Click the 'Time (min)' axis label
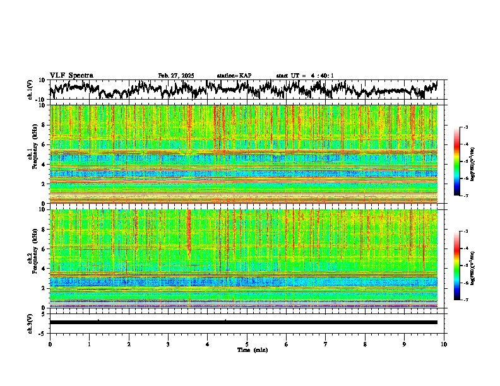 (x=253, y=350)
